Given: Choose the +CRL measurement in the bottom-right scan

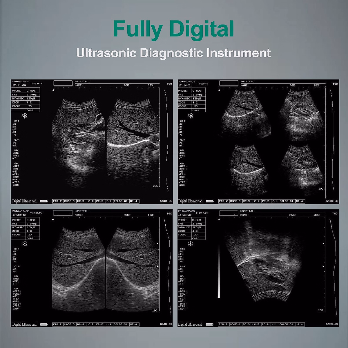Looking at the screenshot, I should (x=182, y=293).
